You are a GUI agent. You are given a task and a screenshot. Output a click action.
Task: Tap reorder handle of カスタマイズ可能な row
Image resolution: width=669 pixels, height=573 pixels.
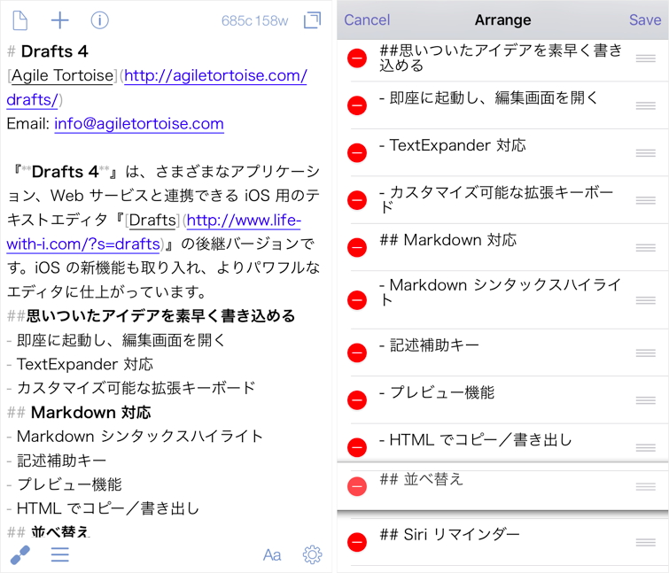[x=646, y=200]
